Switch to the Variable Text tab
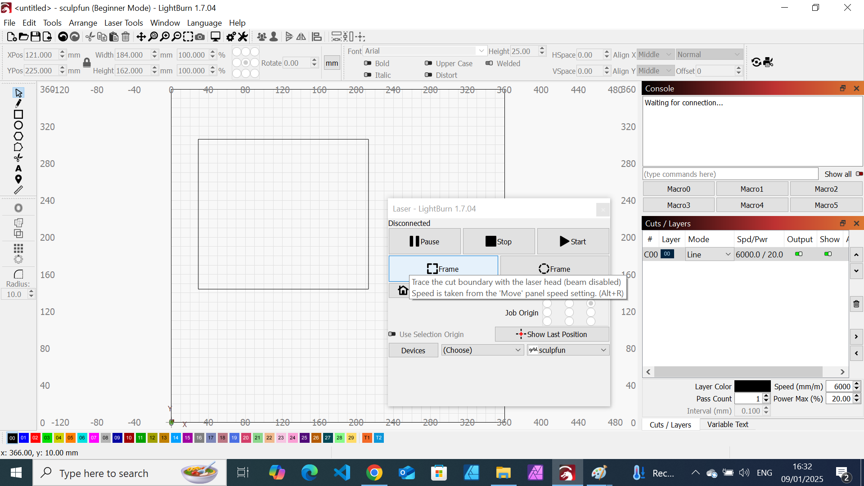The width and height of the screenshot is (864, 486). click(727, 424)
